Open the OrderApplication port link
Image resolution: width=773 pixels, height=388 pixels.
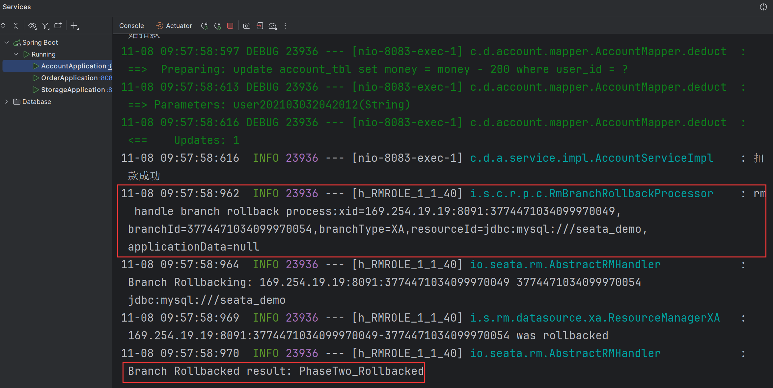(x=106, y=78)
